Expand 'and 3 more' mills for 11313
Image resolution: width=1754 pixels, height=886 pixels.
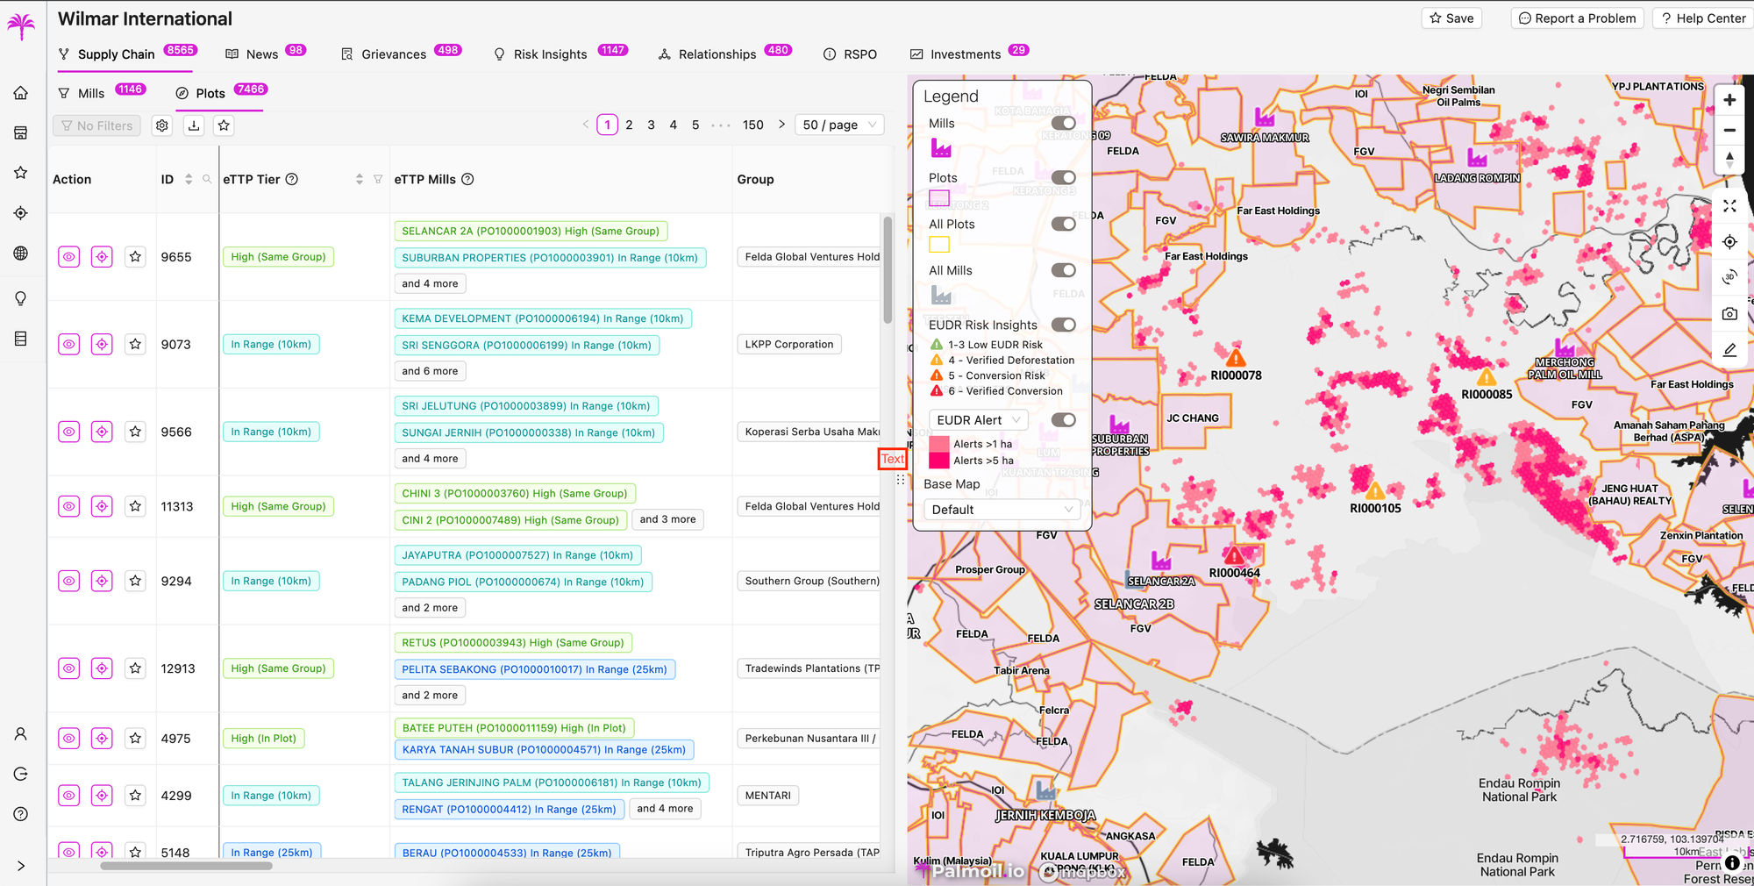pyautogui.click(x=667, y=520)
